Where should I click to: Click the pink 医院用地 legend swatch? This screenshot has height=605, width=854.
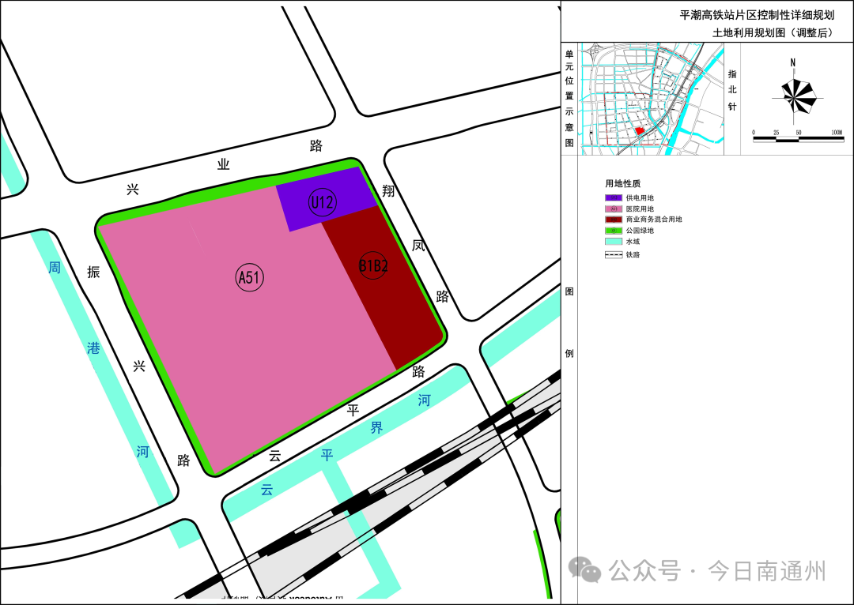[x=614, y=209]
